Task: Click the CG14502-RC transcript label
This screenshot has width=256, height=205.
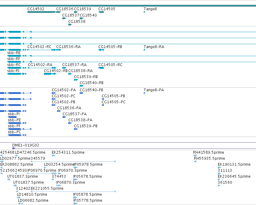Action: pos(39,47)
